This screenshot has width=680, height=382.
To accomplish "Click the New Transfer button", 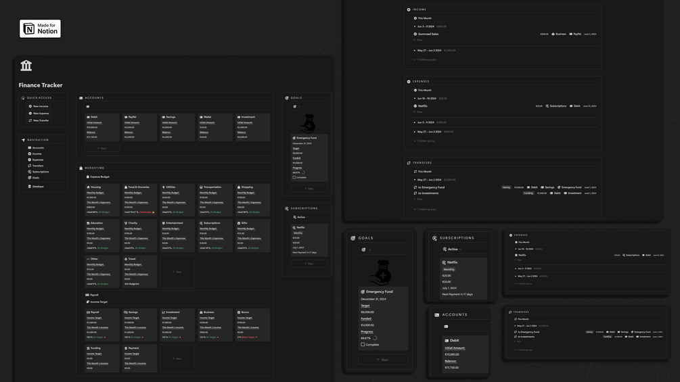I will [x=39, y=120].
